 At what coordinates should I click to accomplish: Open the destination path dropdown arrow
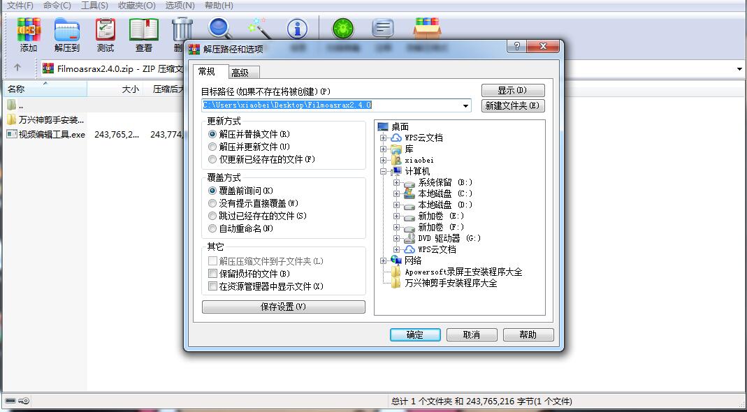(466, 105)
